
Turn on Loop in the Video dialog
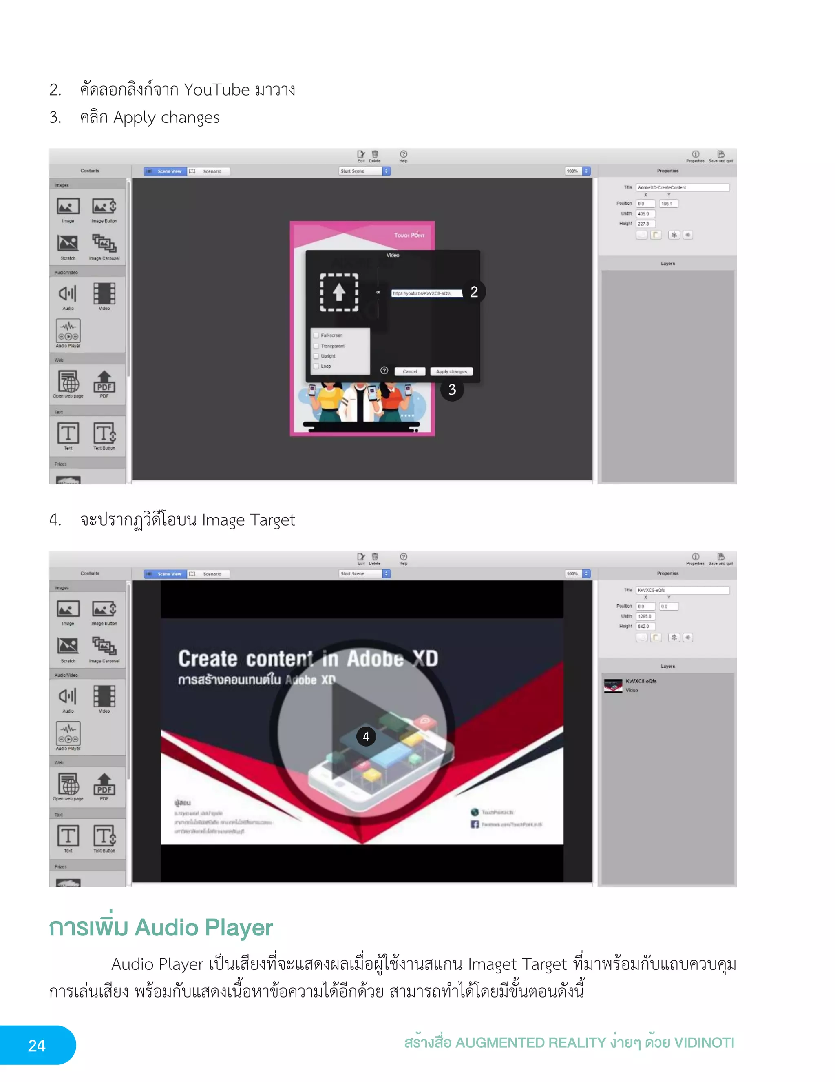pos(316,366)
